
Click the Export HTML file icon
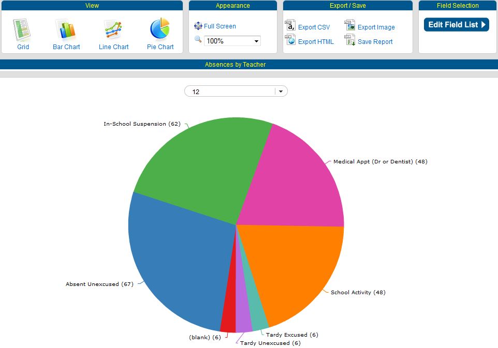pos(290,40)
